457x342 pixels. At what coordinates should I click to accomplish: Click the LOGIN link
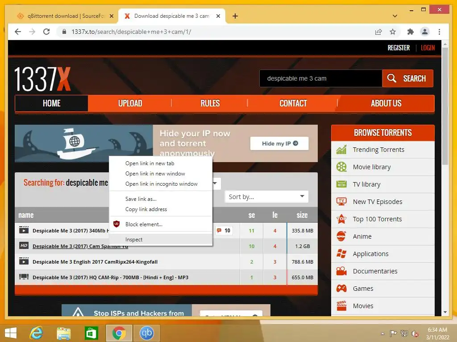tap(428, 48)
